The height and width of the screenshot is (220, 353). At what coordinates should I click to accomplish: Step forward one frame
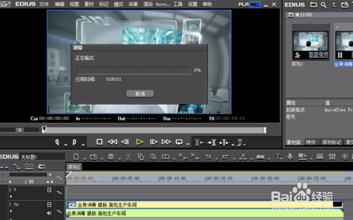click(154, 142)
